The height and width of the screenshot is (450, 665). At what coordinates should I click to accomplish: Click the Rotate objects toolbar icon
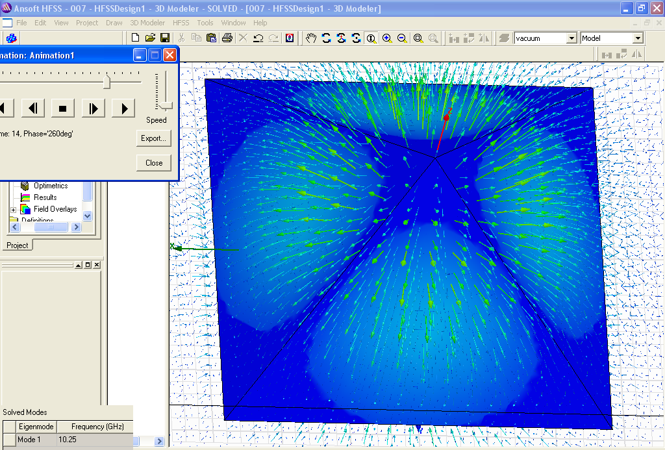(469, 38)
